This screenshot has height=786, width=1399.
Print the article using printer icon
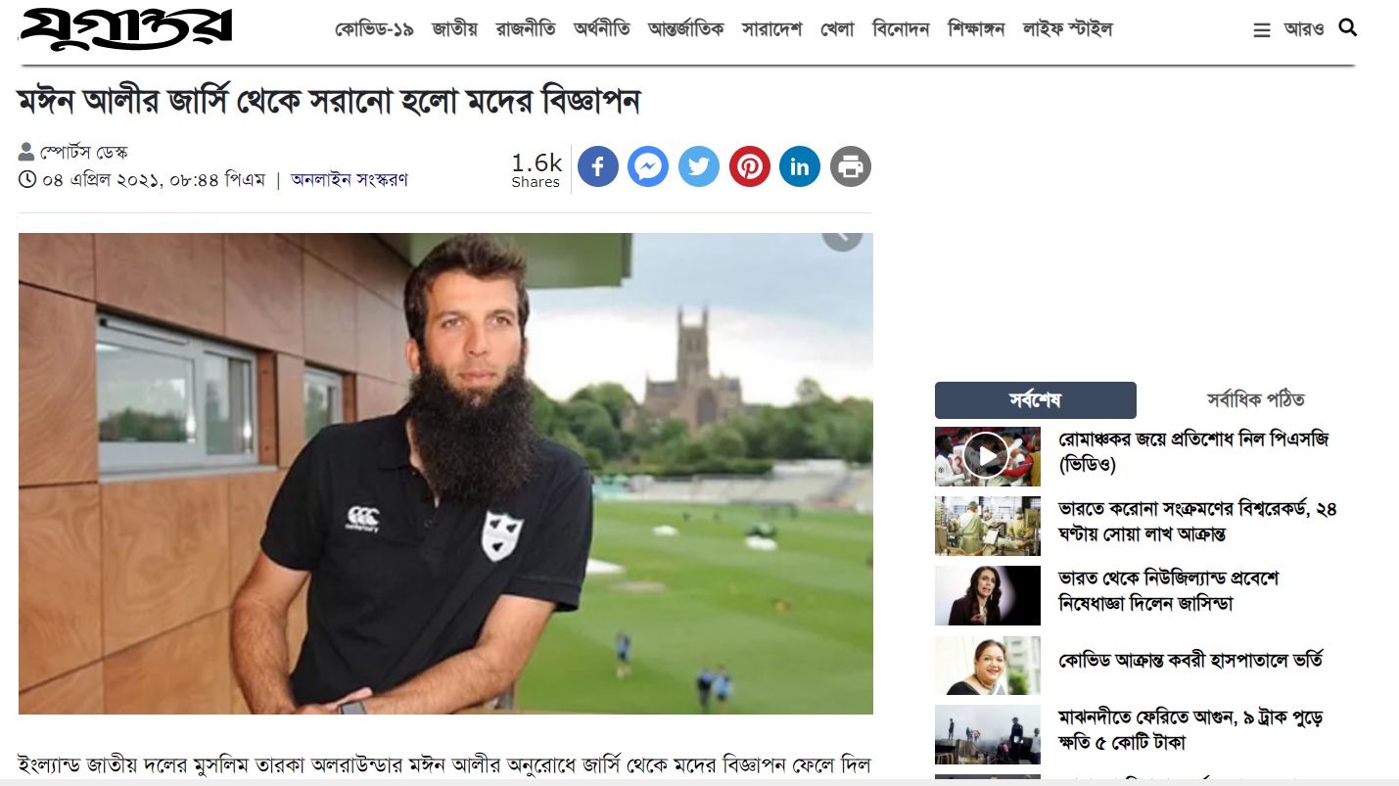point(851,166)
